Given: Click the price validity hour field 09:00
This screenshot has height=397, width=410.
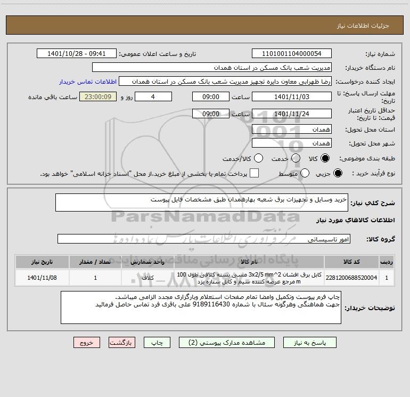Looking at the screenshot, I should (211, 114).
